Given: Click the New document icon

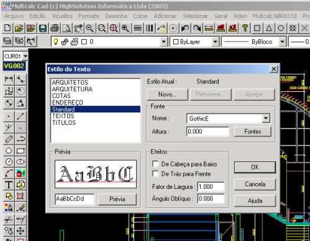Looking at the screenshot, I should 7,28.
